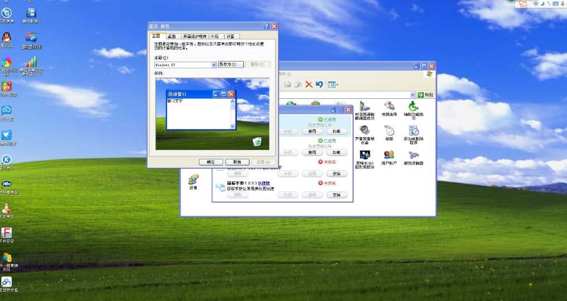This screenshot has width=567, height=301.
Task: Open 用户帐户 control panel icon
Action: tap(389, 158)
